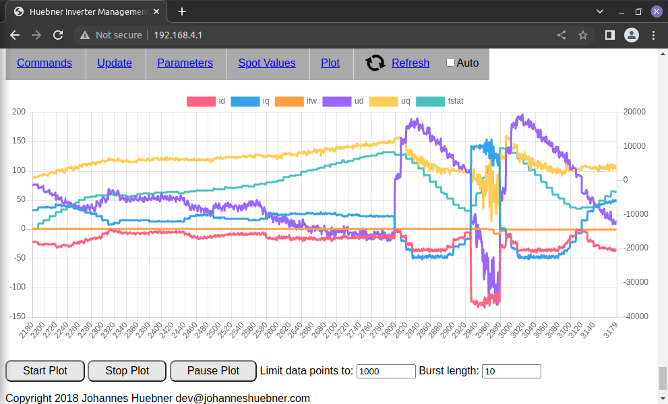668x404 pixels.
Task: Bookmark this page with star icon
Action: tap(583, 35)
